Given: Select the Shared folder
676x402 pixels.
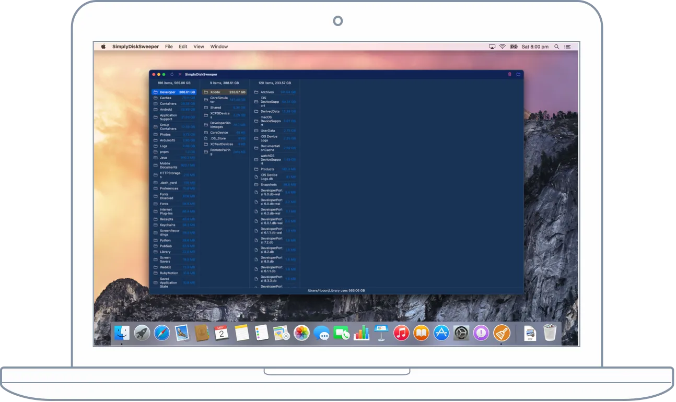Looking at the screenshot, I should click(x=225, y=108).
